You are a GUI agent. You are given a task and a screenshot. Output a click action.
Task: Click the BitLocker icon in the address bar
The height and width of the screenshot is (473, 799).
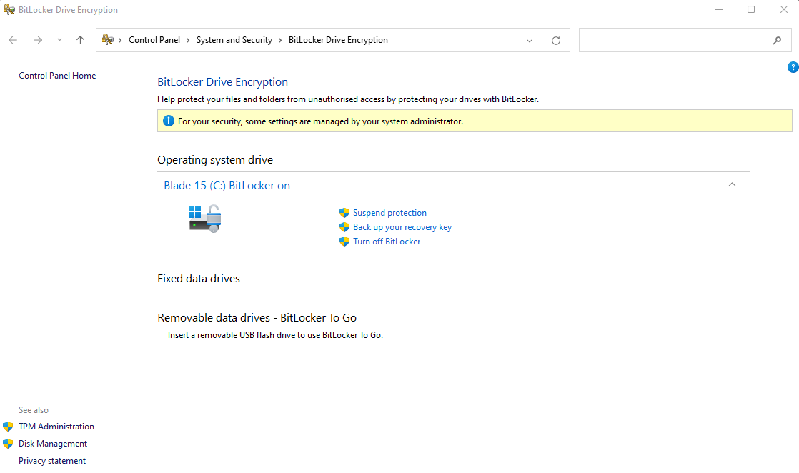point(107,40)
